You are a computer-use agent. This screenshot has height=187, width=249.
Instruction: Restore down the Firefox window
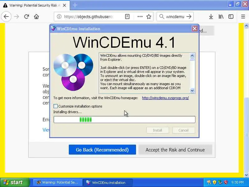coord(238,4)
